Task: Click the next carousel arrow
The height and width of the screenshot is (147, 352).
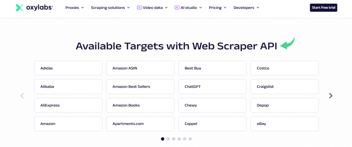Action: 331,96
